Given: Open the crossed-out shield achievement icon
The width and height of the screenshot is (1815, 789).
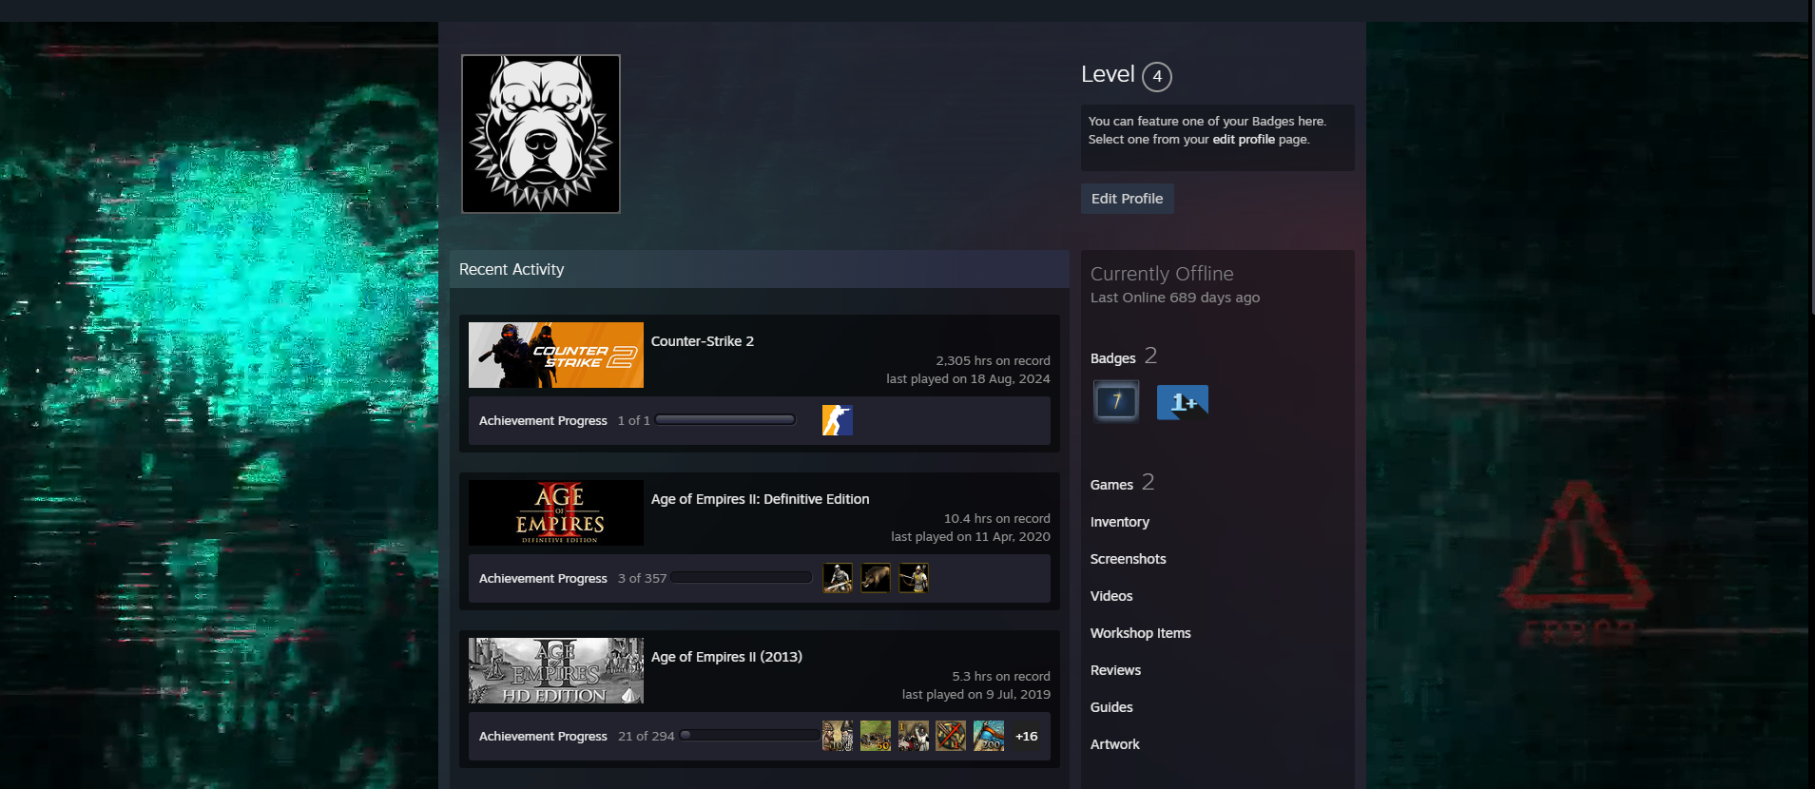Looking at the screenshot, I should pos(951,736).
